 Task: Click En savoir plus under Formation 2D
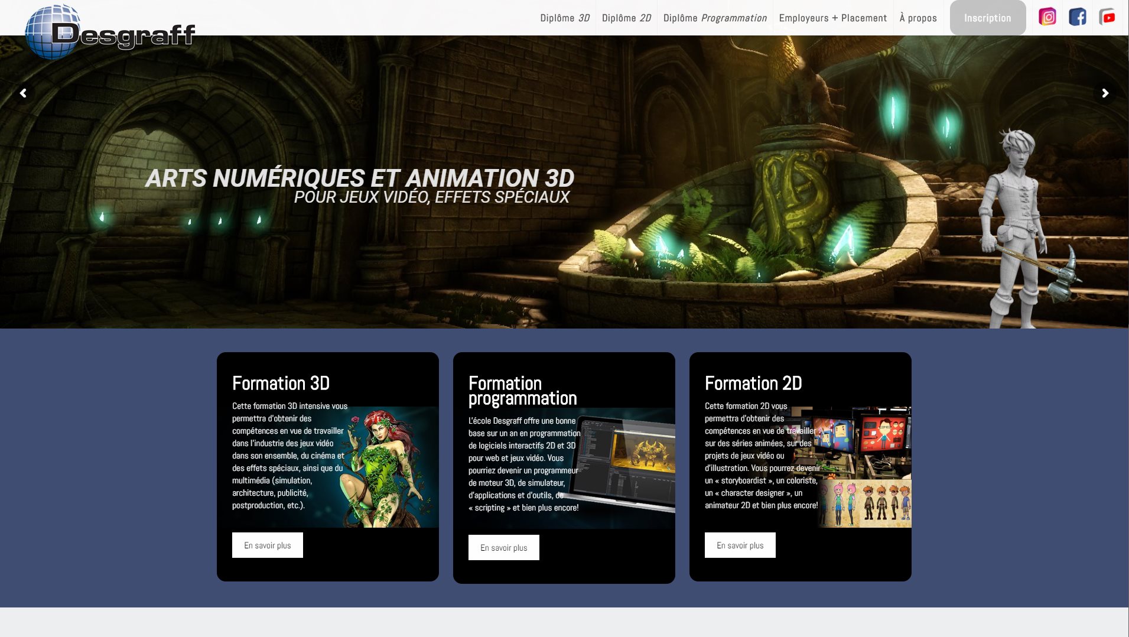pyautogui.click(x=740, y=545)
